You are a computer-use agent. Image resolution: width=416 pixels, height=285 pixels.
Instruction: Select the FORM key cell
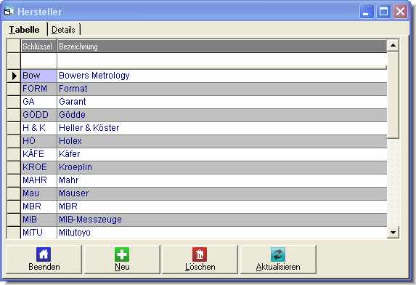[38, 89]
